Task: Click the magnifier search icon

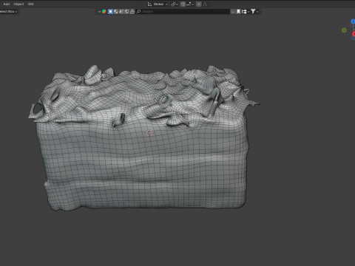Action: (x=139, y=11)
